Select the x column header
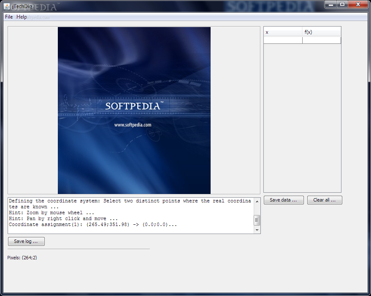This screenshot has height=296, width=371. pyautogui.click(x=283, y=32)
